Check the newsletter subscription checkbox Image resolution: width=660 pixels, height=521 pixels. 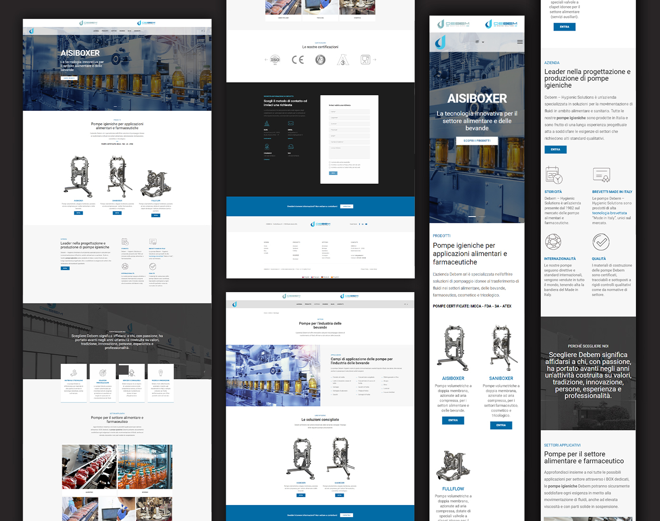(330, 162)
